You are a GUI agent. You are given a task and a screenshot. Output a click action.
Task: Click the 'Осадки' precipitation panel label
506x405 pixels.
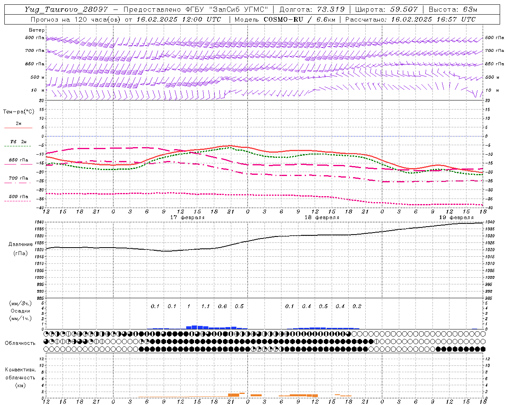coord(21,311)
